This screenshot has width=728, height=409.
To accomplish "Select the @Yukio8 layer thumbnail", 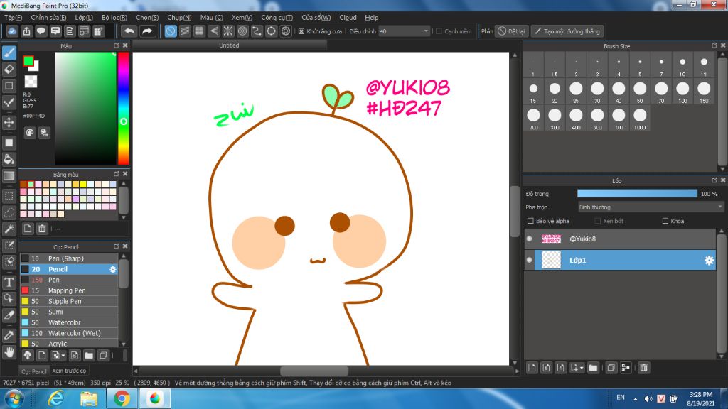I will tap(551, 239).
